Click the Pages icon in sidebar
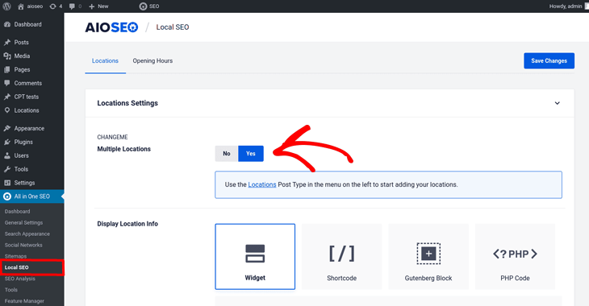This screenshot has width=589, height=306. coord(7,70)
